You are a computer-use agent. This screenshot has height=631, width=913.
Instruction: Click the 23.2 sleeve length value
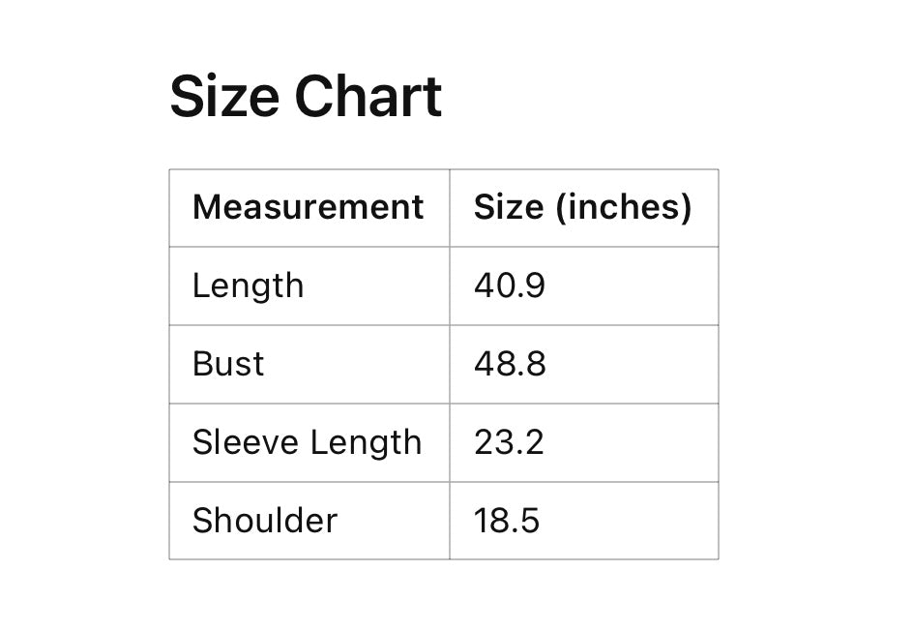[509, 442]
